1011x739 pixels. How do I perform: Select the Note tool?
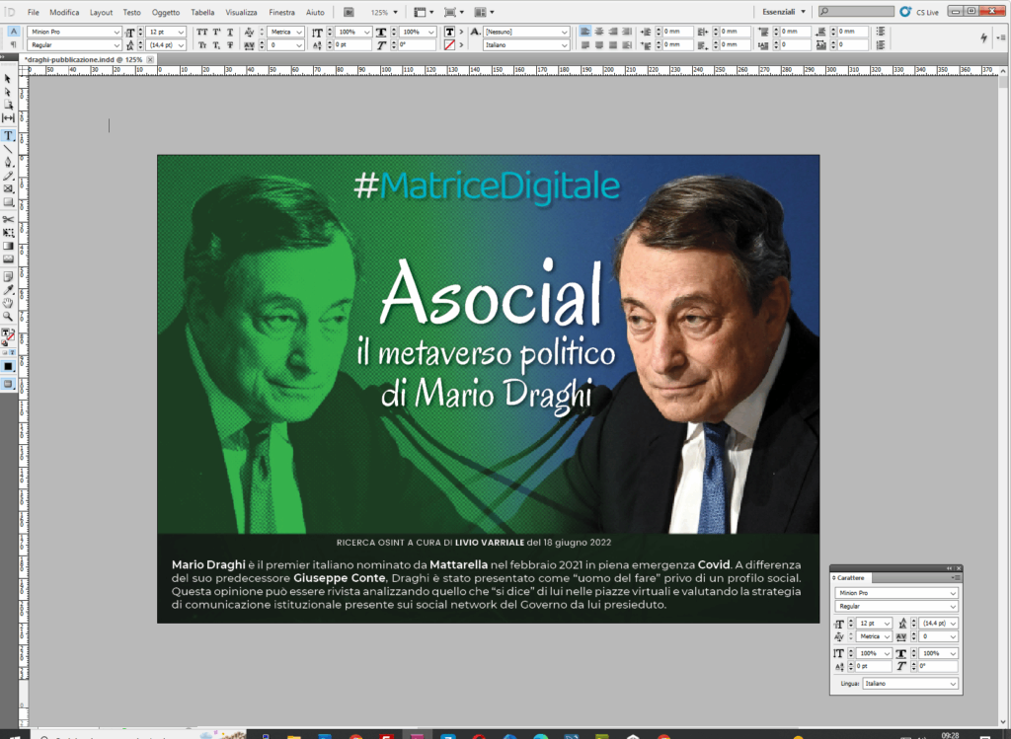pyautogui.click(x=8, y=277)
